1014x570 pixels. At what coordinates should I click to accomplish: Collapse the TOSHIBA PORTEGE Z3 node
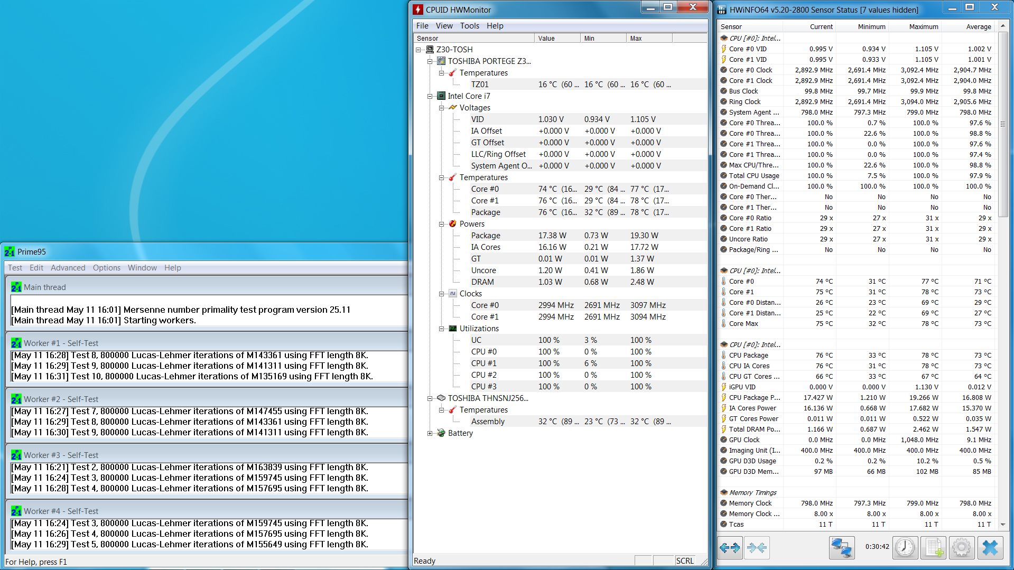point(430,61)
